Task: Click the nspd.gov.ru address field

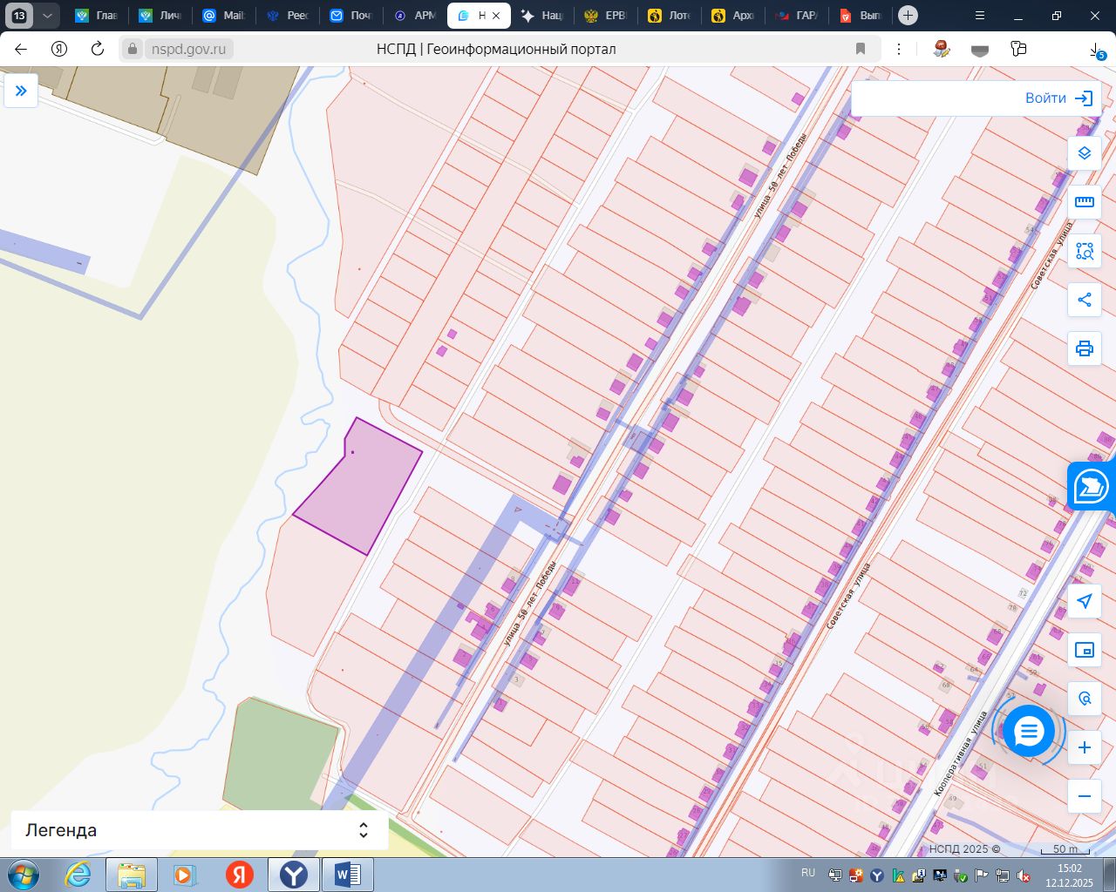Action: click(x=188, y=49)
